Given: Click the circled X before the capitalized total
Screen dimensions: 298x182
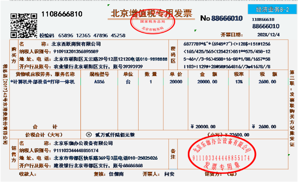Looking at the screenshot, I should click(89, 135).
